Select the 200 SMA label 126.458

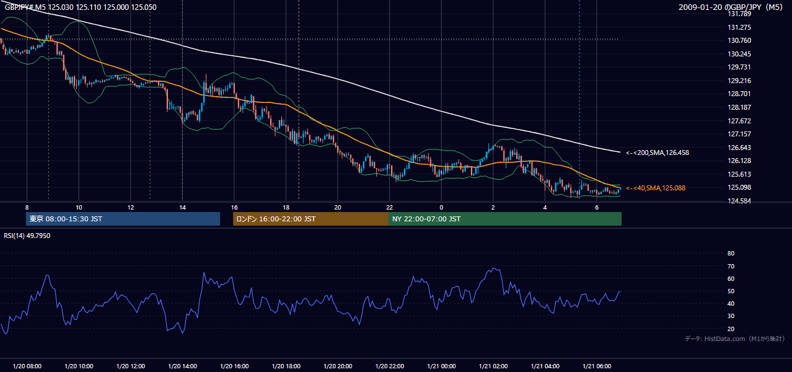click(657, 152)
